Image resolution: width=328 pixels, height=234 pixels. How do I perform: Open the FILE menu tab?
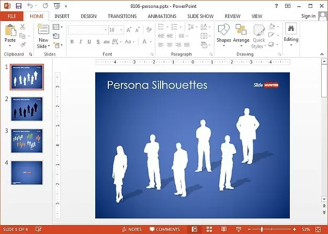click(x=12, y=16)
